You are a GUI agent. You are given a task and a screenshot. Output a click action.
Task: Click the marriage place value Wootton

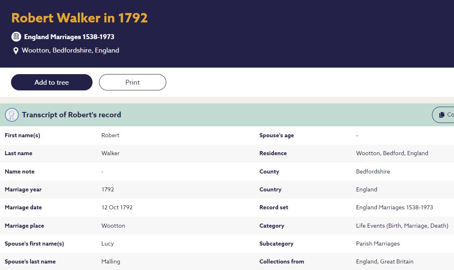[x=113, y=226]
